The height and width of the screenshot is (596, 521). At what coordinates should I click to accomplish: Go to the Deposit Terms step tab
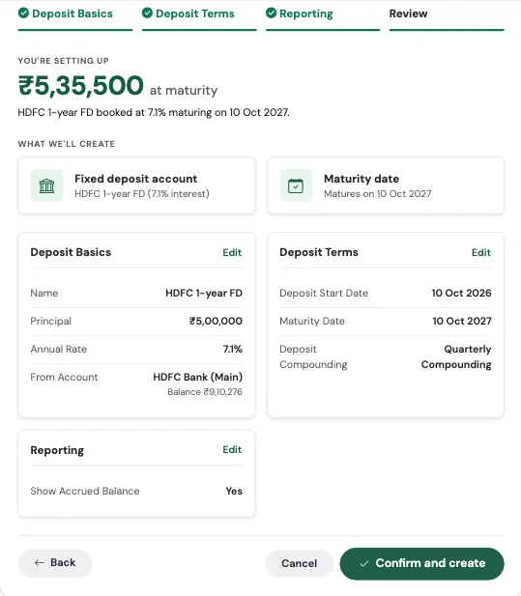pyautogui.click(x=199, y=18)
